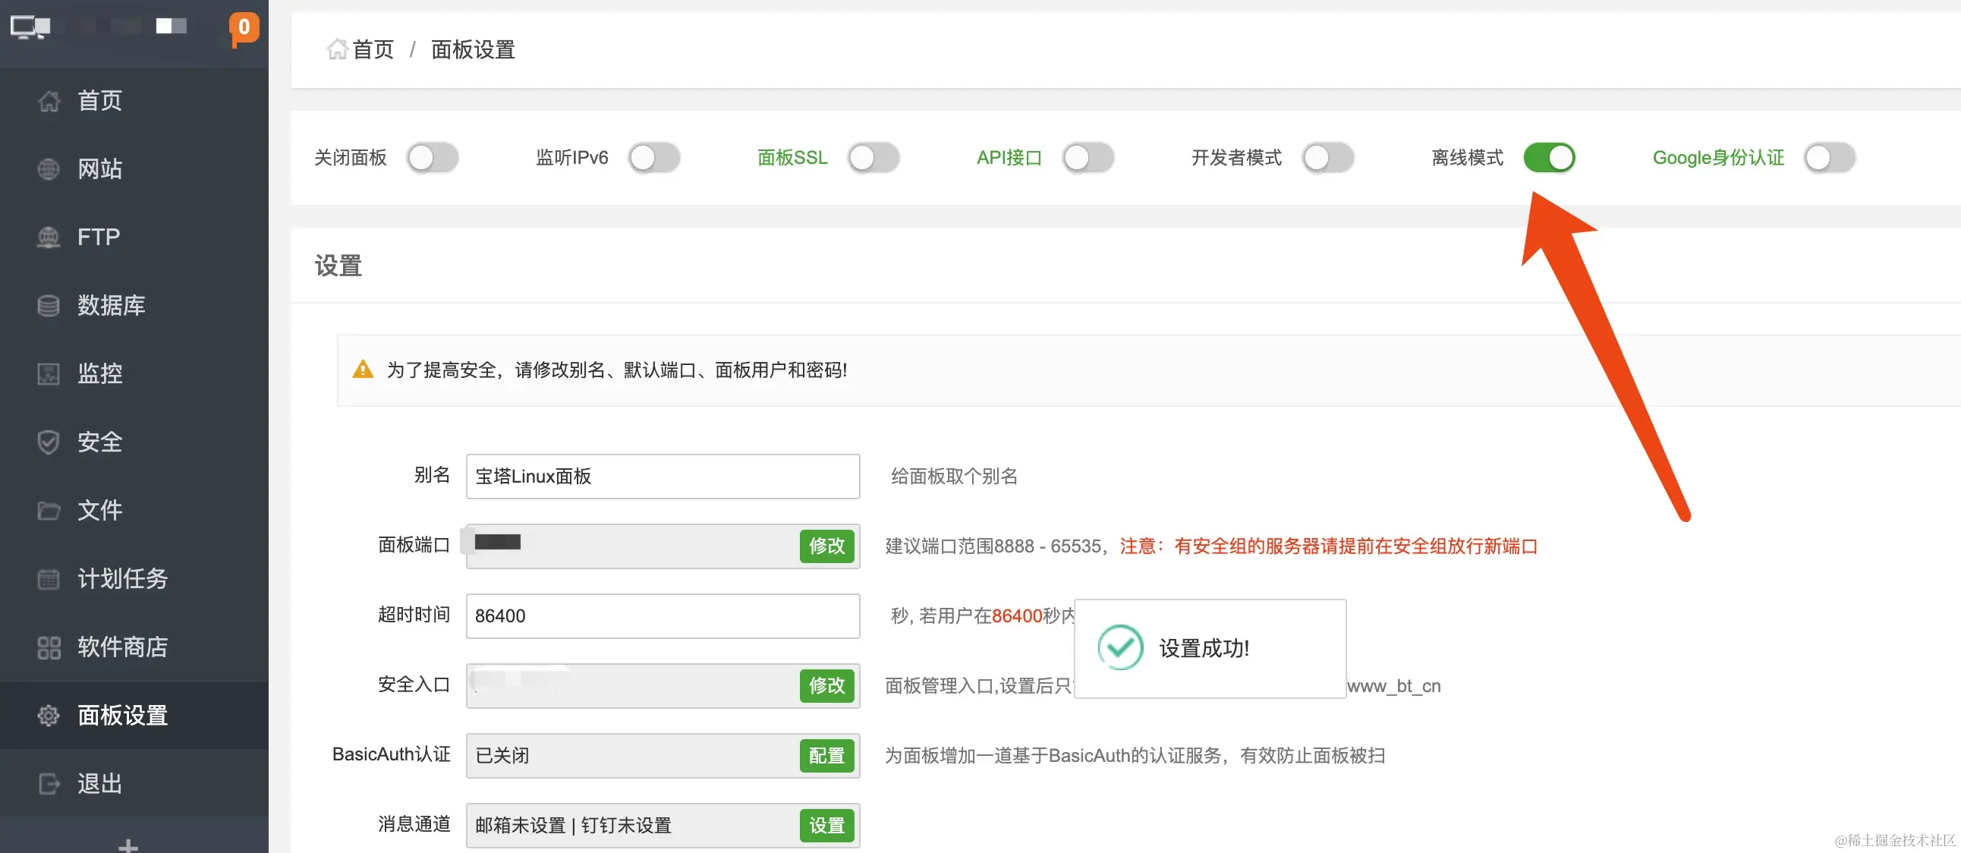Disable the 离线模式 offline mode switch
The image size is (1961, 853).
(x=1548, y=159)
